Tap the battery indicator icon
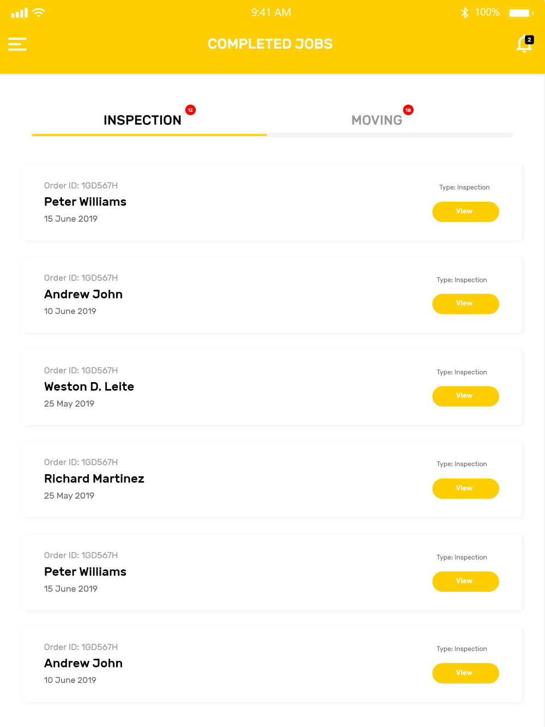Image resolution: width=545 pixels, height=727 pixels. (520, 13)
